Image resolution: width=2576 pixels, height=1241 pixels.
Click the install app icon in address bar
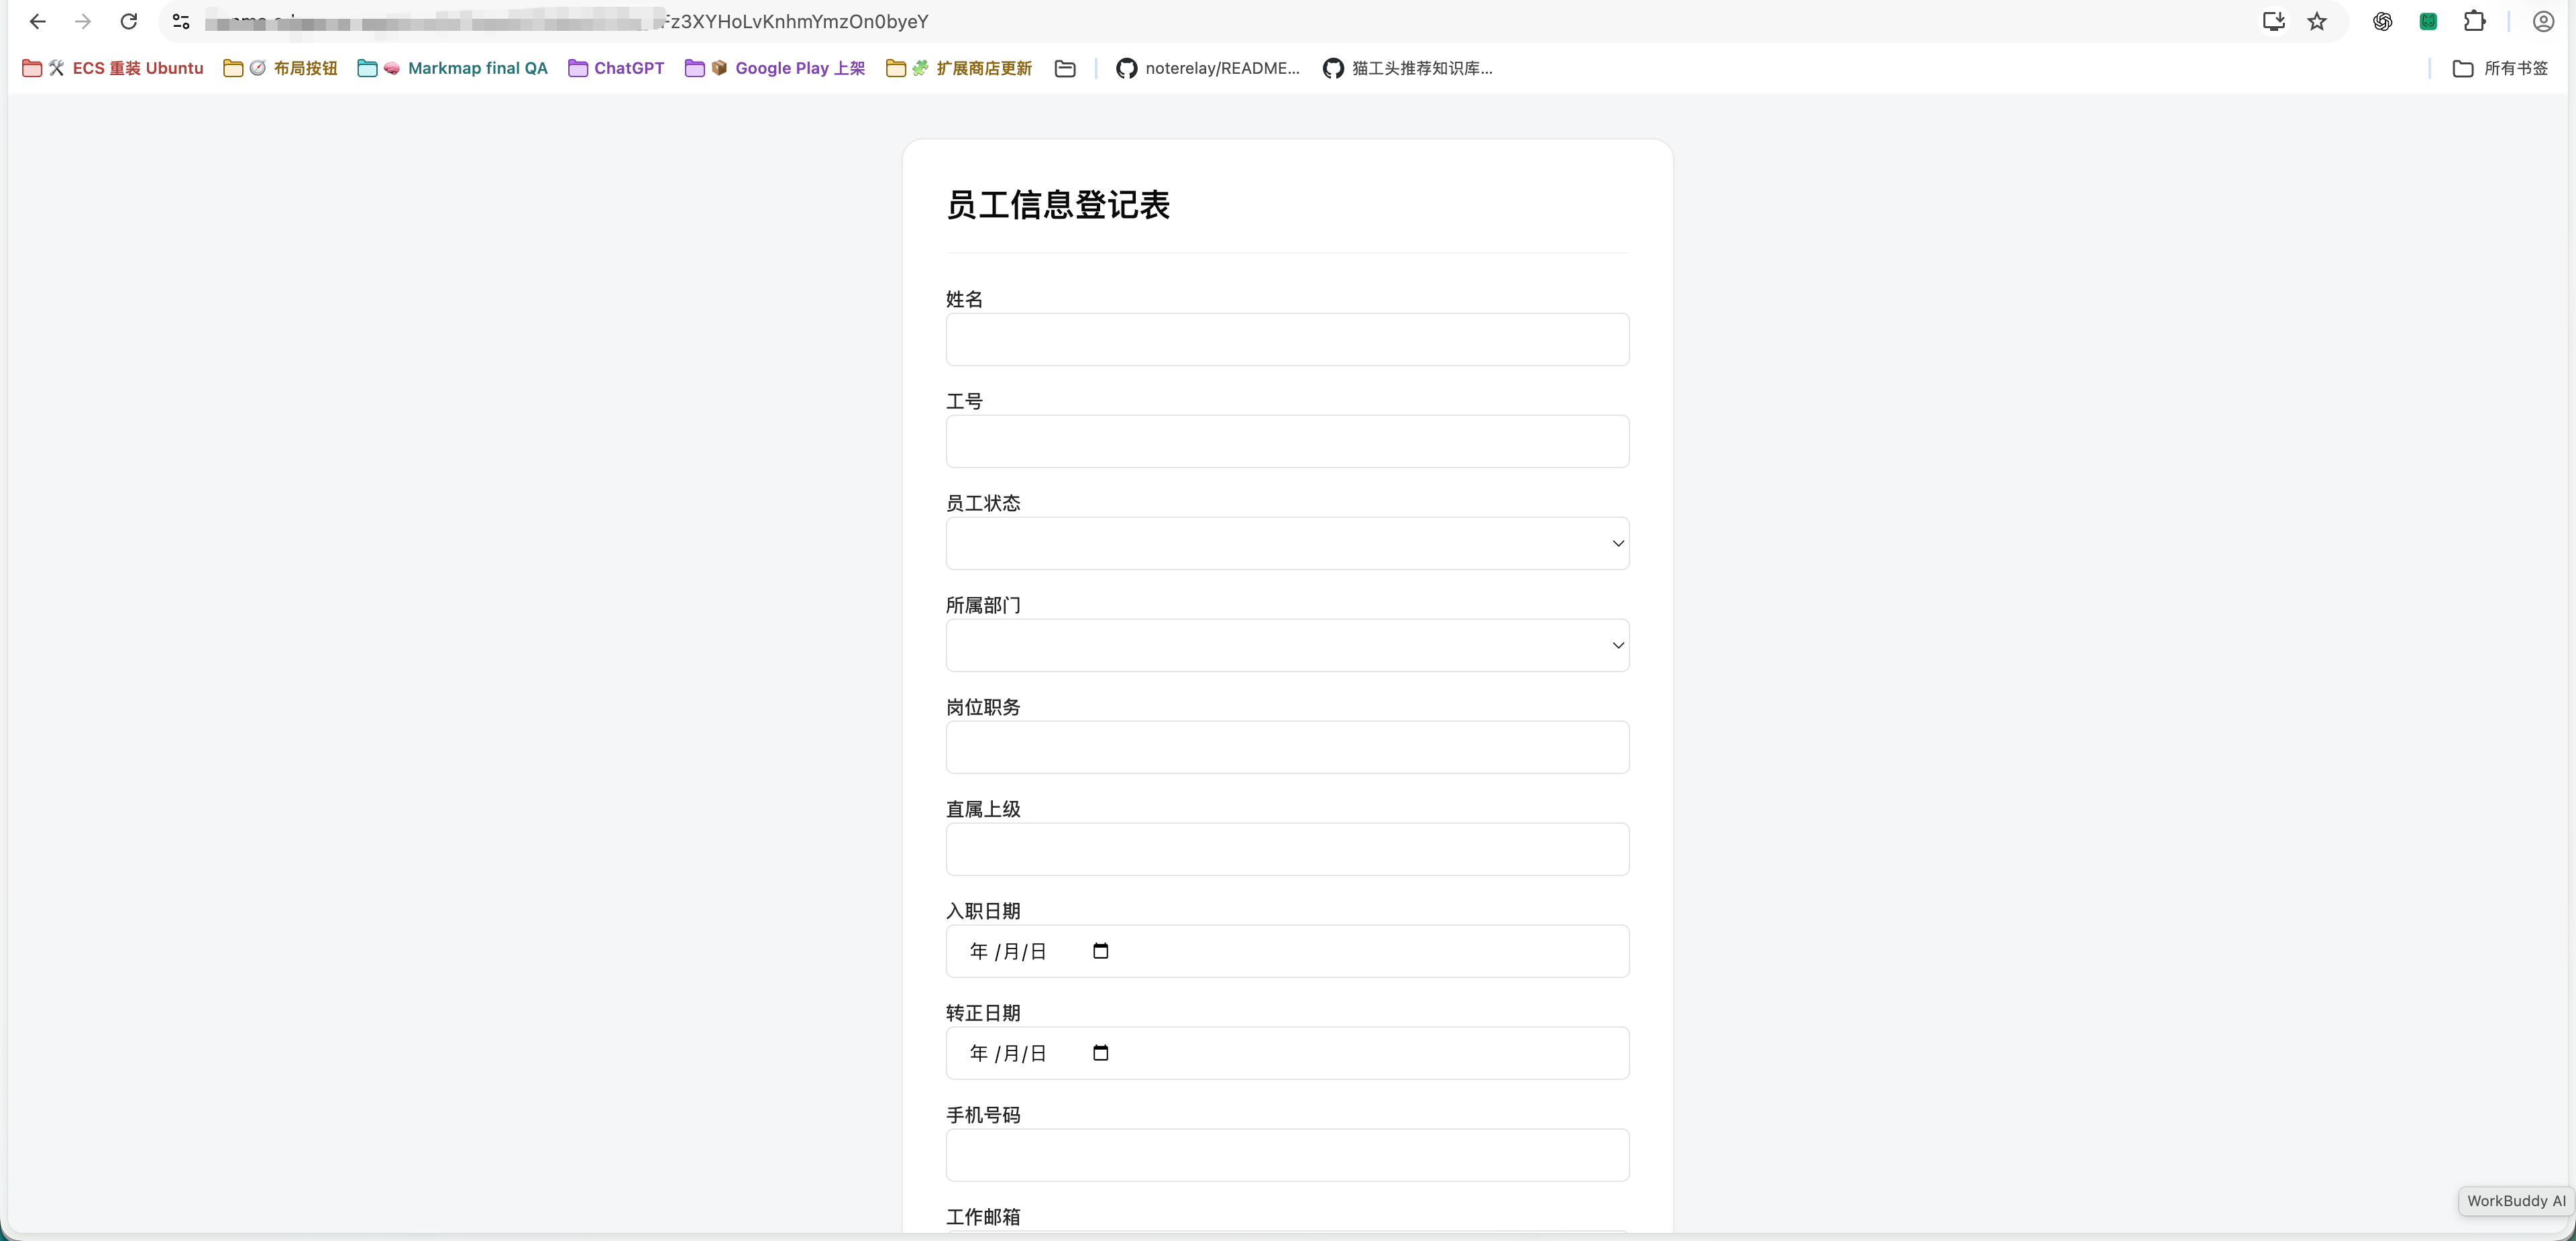pos(2273,21)
